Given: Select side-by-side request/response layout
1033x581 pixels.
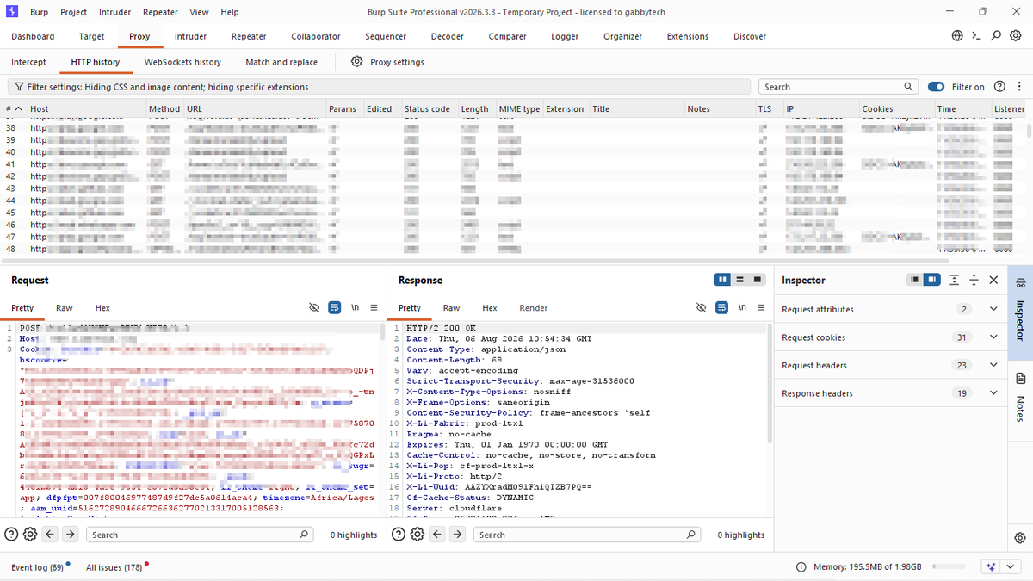Looking at the screenshot, I should [723, 280].
